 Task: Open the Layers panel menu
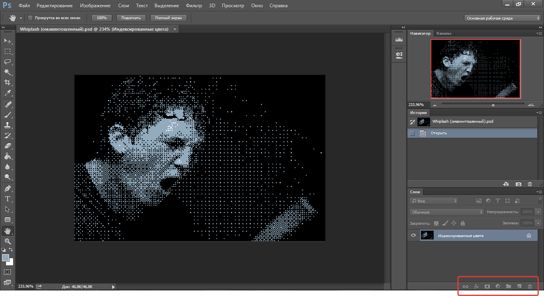tap(539, 192)
